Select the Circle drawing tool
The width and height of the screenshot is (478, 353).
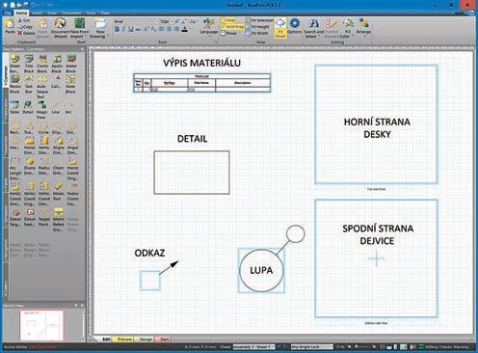43,127
